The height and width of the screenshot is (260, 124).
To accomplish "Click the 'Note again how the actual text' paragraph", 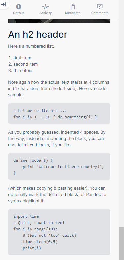I will 59,89.
